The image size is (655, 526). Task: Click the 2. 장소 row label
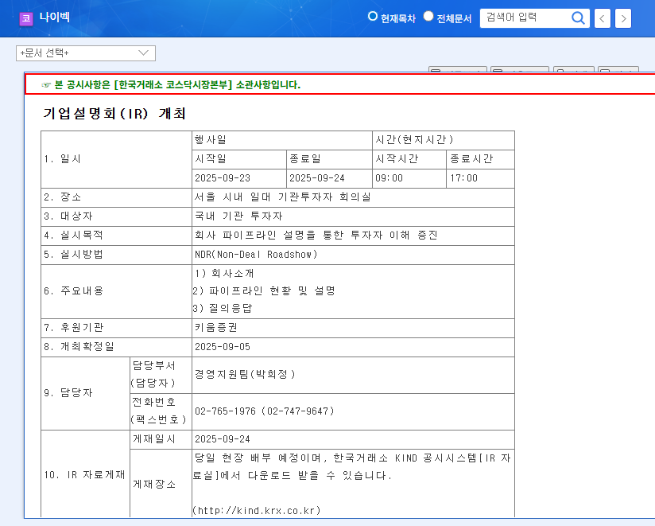[x=62, y=197]
